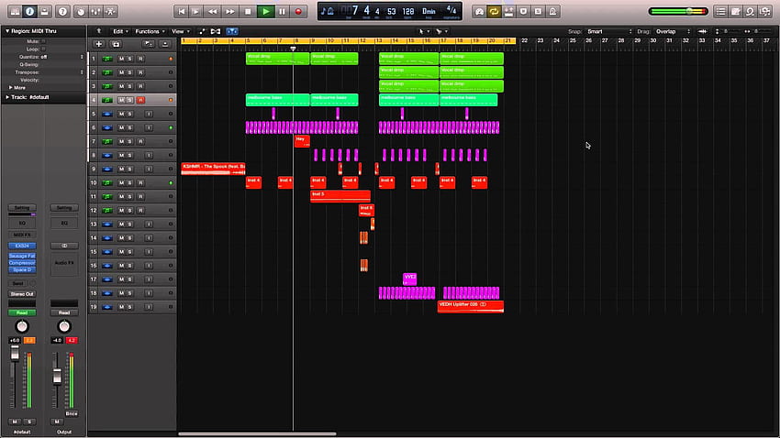Image resolution: width=780 pixels, height=438 pixels.
Task: Toggle the Inspector info icon
Action: pyautogui.click(x=30, y=11)
